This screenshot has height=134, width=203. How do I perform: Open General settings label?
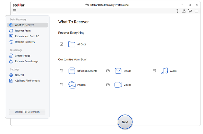pos(19,75)
